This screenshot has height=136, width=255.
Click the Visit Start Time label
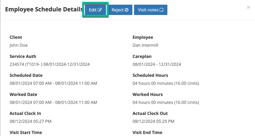pos(26,132)
